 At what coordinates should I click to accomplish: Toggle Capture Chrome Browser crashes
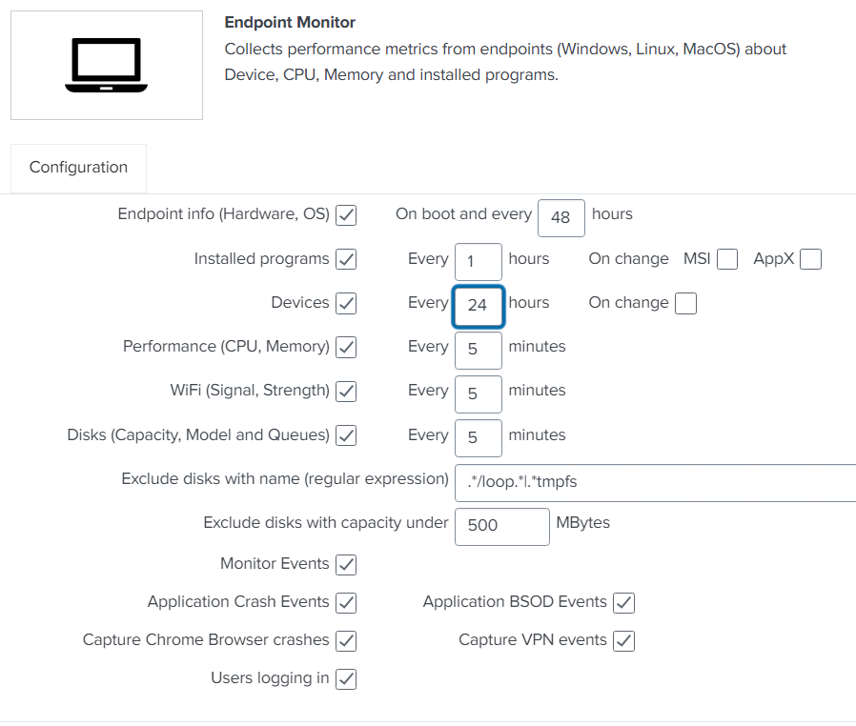coord(347,641)
